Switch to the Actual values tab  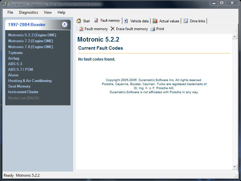pos(166,21)
